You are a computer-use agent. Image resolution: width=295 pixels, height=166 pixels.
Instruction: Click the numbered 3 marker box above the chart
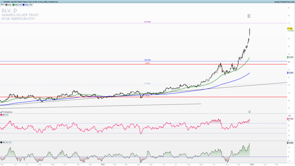249,16
